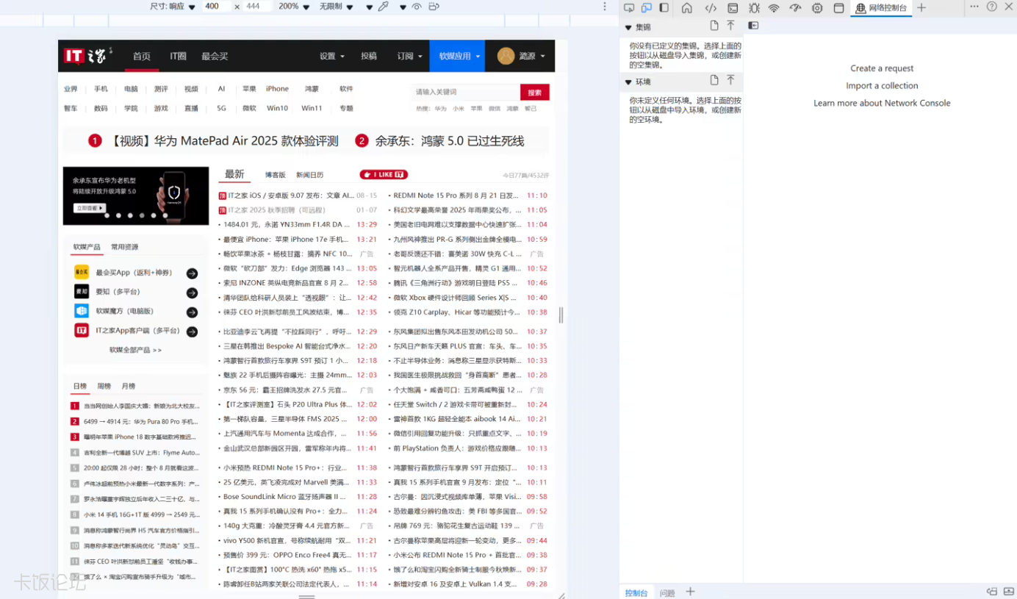Viewport: 1017px width, 599px height.
Task: Open the Inspect element picker tool
Action: (628, 7)
